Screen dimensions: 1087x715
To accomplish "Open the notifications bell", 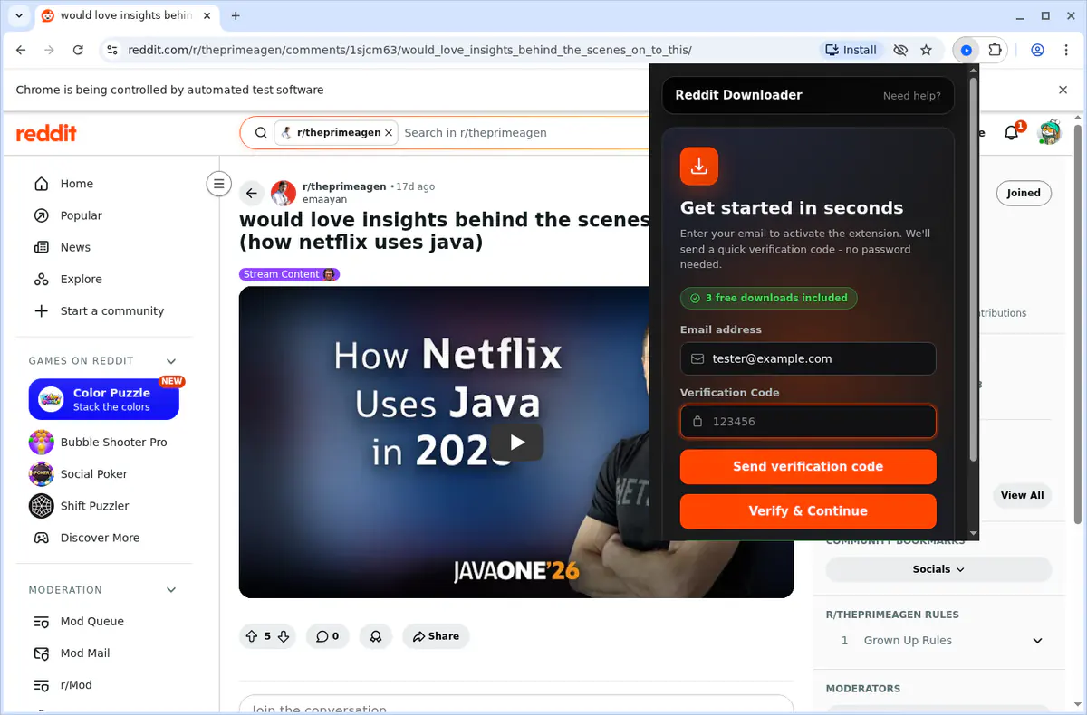I will (x=1012, y=133).
